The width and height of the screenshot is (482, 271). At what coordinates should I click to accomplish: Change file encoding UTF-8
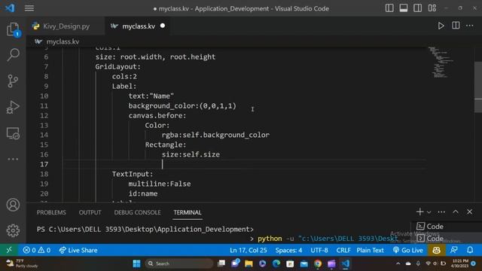click(x=319, y=250)
